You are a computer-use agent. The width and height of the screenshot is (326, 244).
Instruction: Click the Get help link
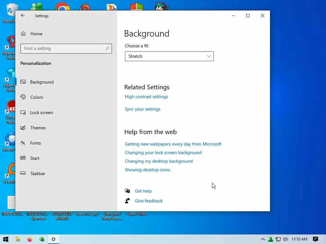[143, 191]
